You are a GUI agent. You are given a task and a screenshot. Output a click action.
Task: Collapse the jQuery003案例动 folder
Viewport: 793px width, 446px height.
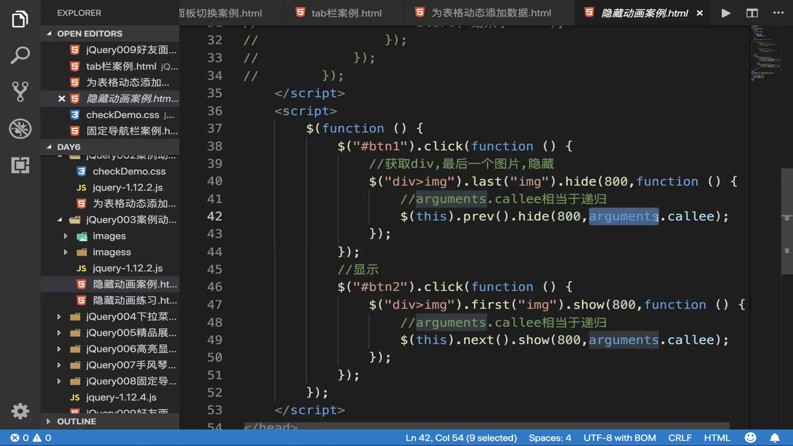point(110,220)
